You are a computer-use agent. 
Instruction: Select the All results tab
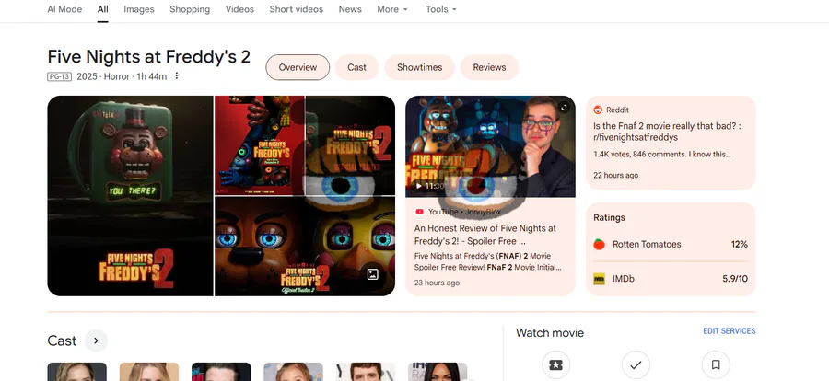click(102, 9)
